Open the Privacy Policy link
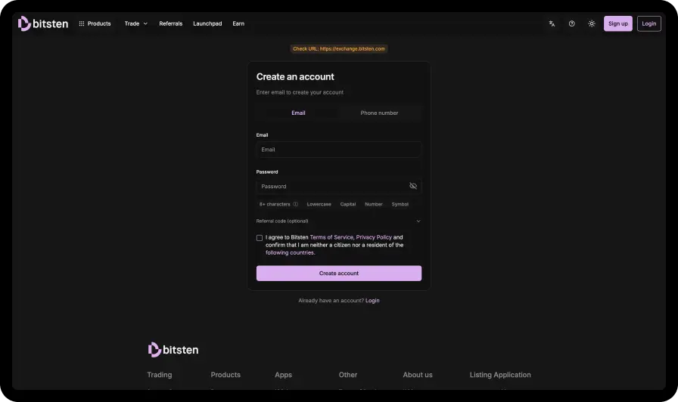 pyautogui.click(x=374, y=237)
